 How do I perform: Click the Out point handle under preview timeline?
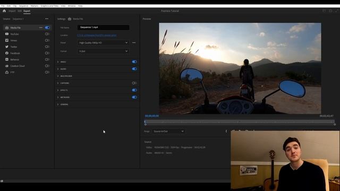pyautogui.click(x=335, y=125)
